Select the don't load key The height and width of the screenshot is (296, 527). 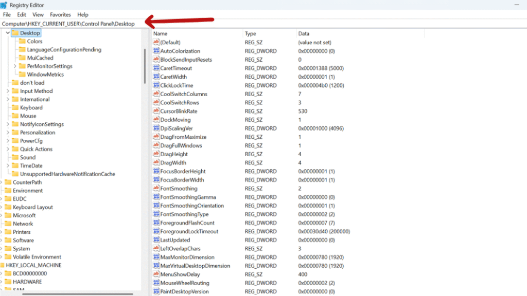pyautogui.click(x=32, y=83)
